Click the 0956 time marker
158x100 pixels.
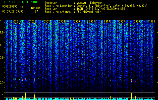pos(92,21)
